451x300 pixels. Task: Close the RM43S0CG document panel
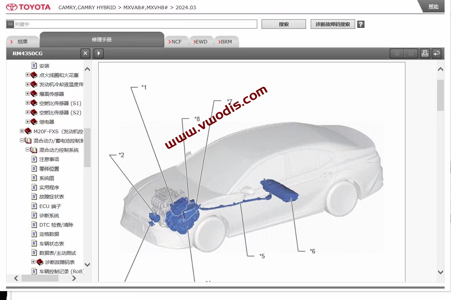(85, 53)
